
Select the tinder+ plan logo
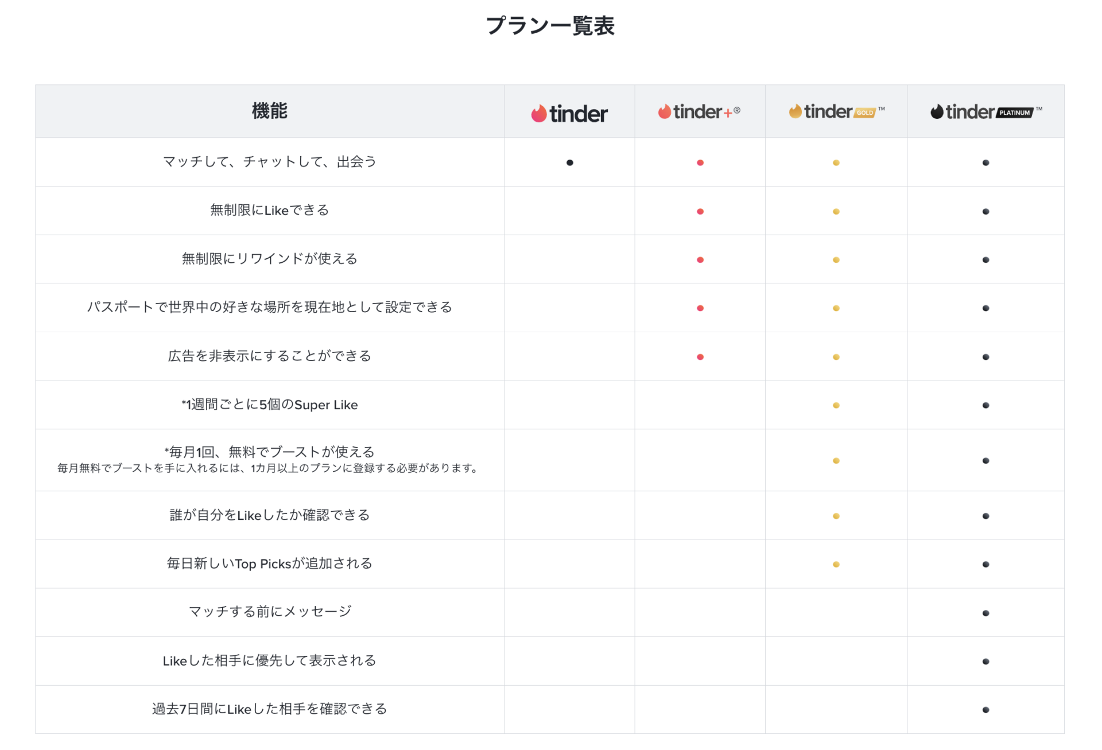coord(699,111)
